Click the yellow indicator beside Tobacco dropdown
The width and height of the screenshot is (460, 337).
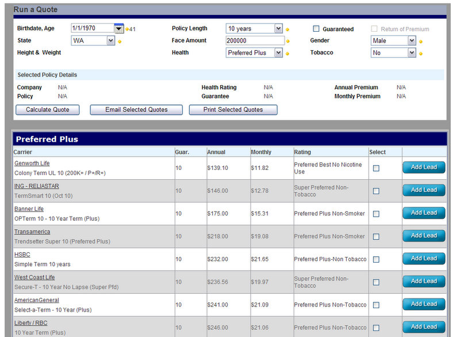tap(421, 54)
